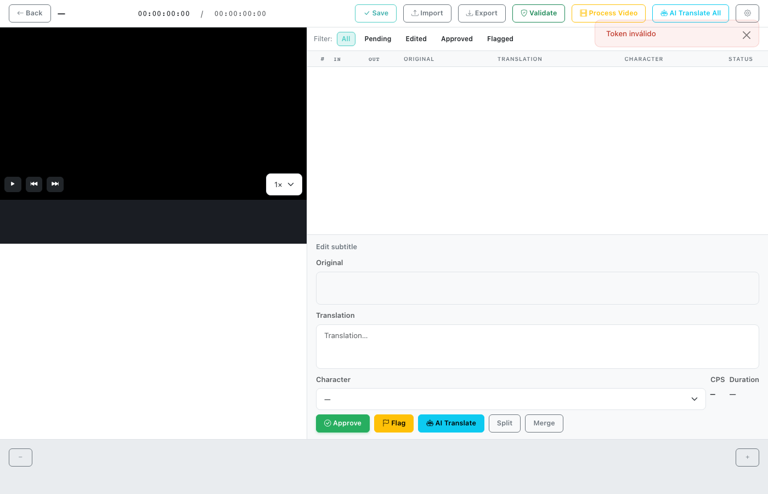768x494 pixels.
Task: Click the current timecode display
Action: click(164, 14)
